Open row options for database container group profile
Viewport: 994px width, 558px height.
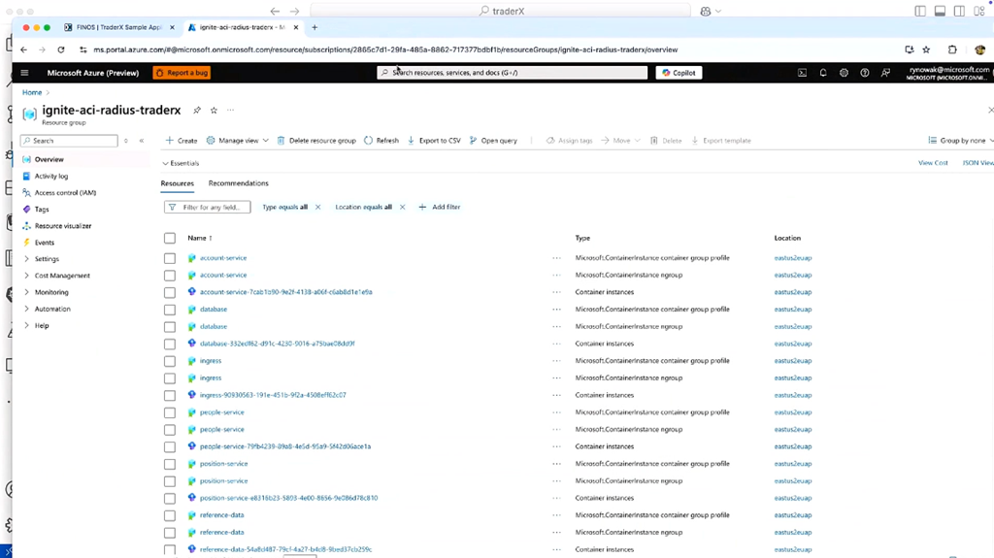pyautogui.click(x=556, y=310)
